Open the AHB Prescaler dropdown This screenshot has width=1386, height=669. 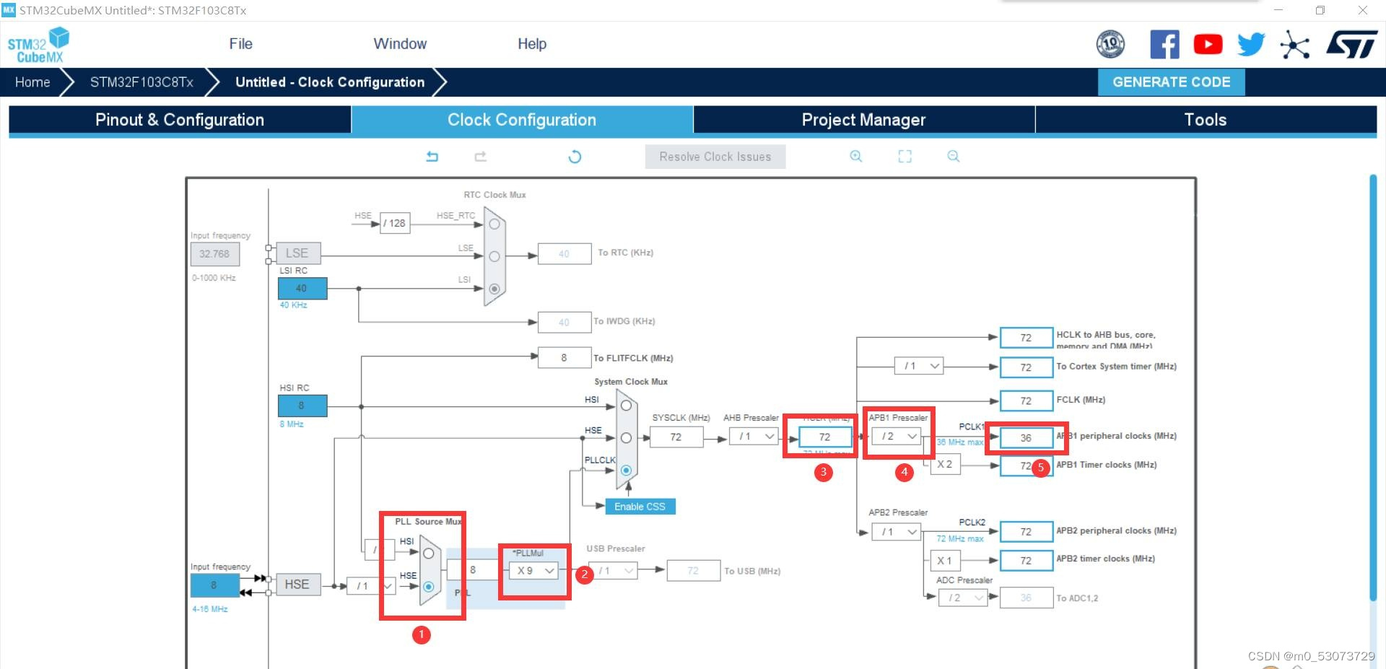(753, 437)
